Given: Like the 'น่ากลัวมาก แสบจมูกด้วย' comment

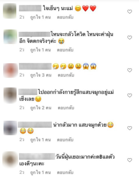Looking at the screenshot, I should (x=130, y=128).
